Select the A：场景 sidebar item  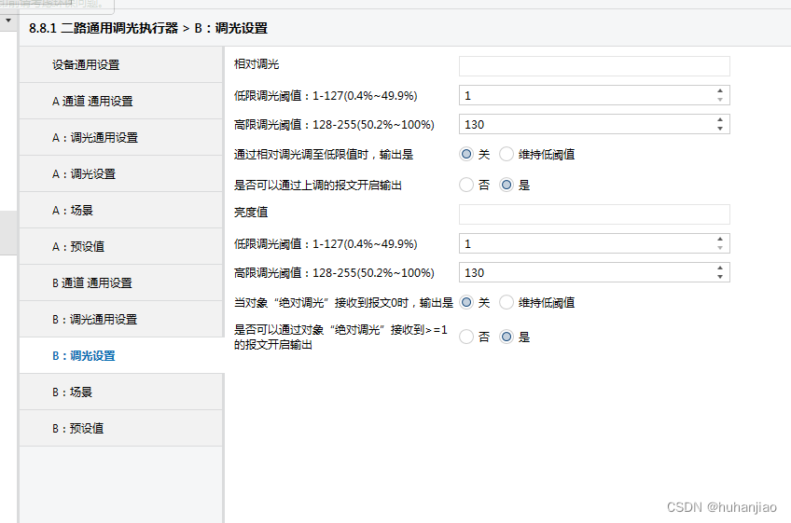click(73, 211)
